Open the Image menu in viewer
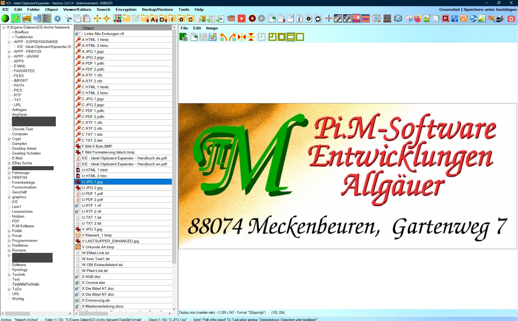 pos(212,28)
